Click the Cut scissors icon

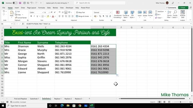pos(16,11)
